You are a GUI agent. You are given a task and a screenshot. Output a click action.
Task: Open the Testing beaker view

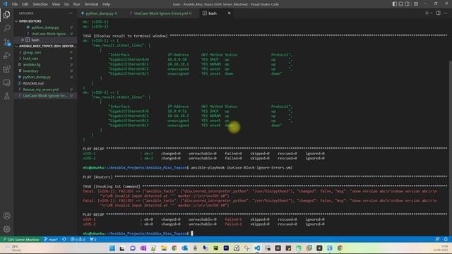[6, 96]
